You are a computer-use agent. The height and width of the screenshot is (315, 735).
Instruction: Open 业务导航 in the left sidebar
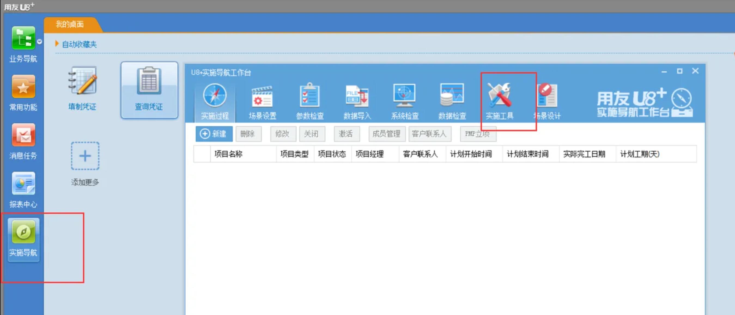tap(23, 44)
